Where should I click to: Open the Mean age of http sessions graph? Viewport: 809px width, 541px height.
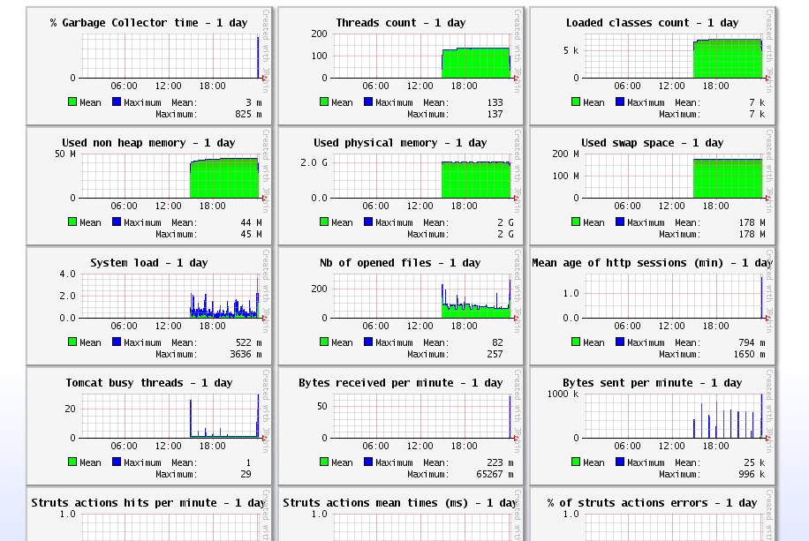click(x=653, y=306)
